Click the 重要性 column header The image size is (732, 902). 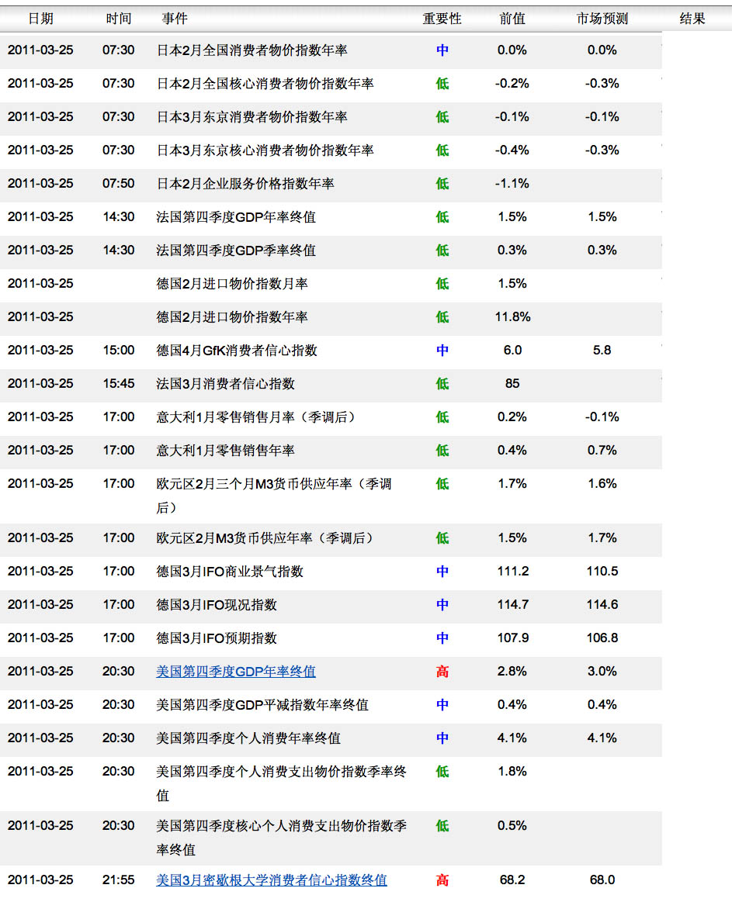[442, 19]
